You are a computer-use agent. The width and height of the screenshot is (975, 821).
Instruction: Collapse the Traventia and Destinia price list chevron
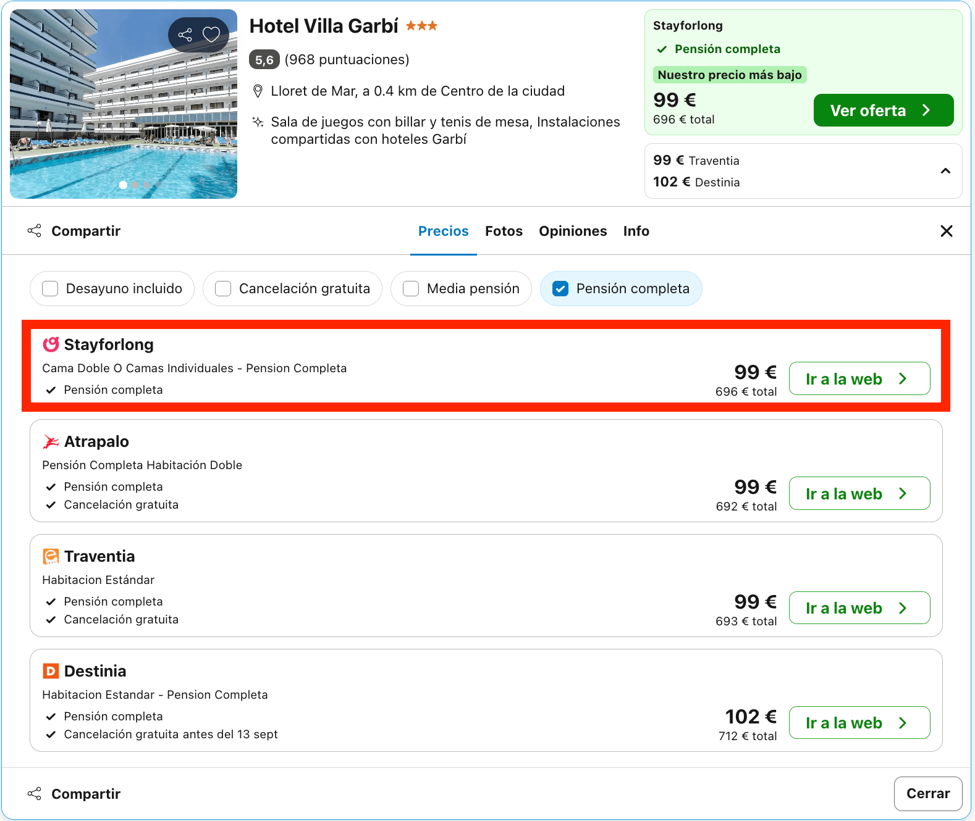(x=945, y=171)
